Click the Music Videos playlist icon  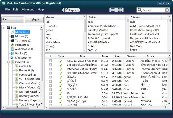click(16, 87)
